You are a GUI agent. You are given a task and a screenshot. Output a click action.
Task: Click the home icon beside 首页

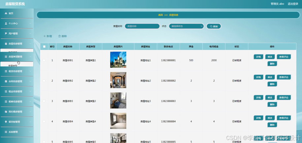coord(6,13)
